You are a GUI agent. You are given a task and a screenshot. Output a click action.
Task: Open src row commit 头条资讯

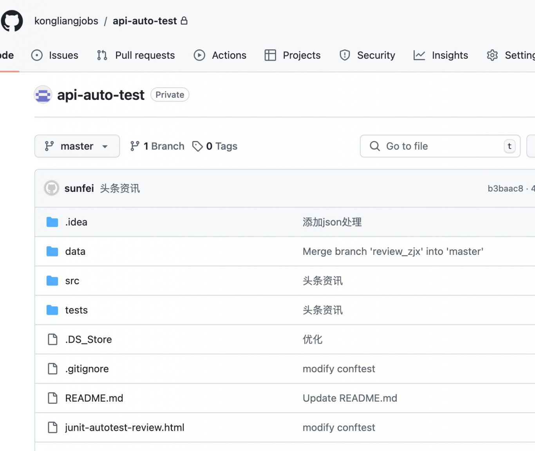[323, 281]
